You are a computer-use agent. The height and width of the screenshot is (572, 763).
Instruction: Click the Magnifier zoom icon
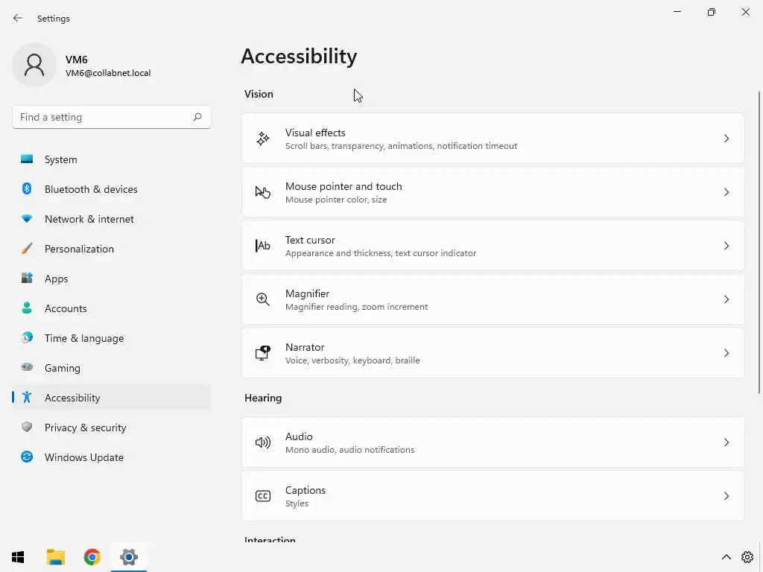click(x=262, y=299)
